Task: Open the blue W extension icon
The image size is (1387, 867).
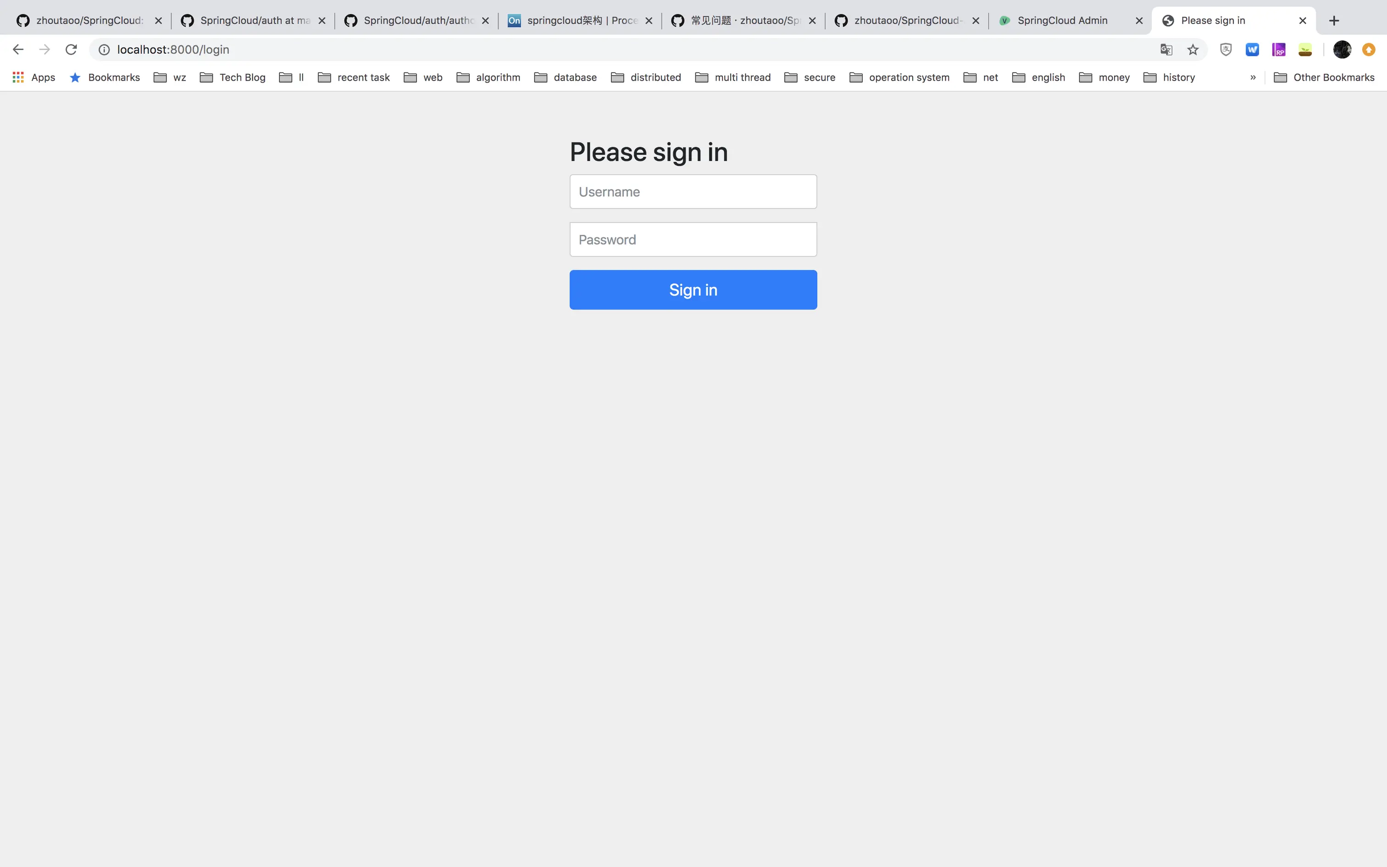Action: point(1252,50)
